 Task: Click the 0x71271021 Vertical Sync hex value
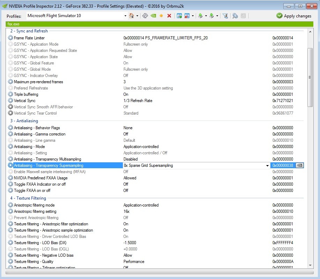click(x=283, y=101)
